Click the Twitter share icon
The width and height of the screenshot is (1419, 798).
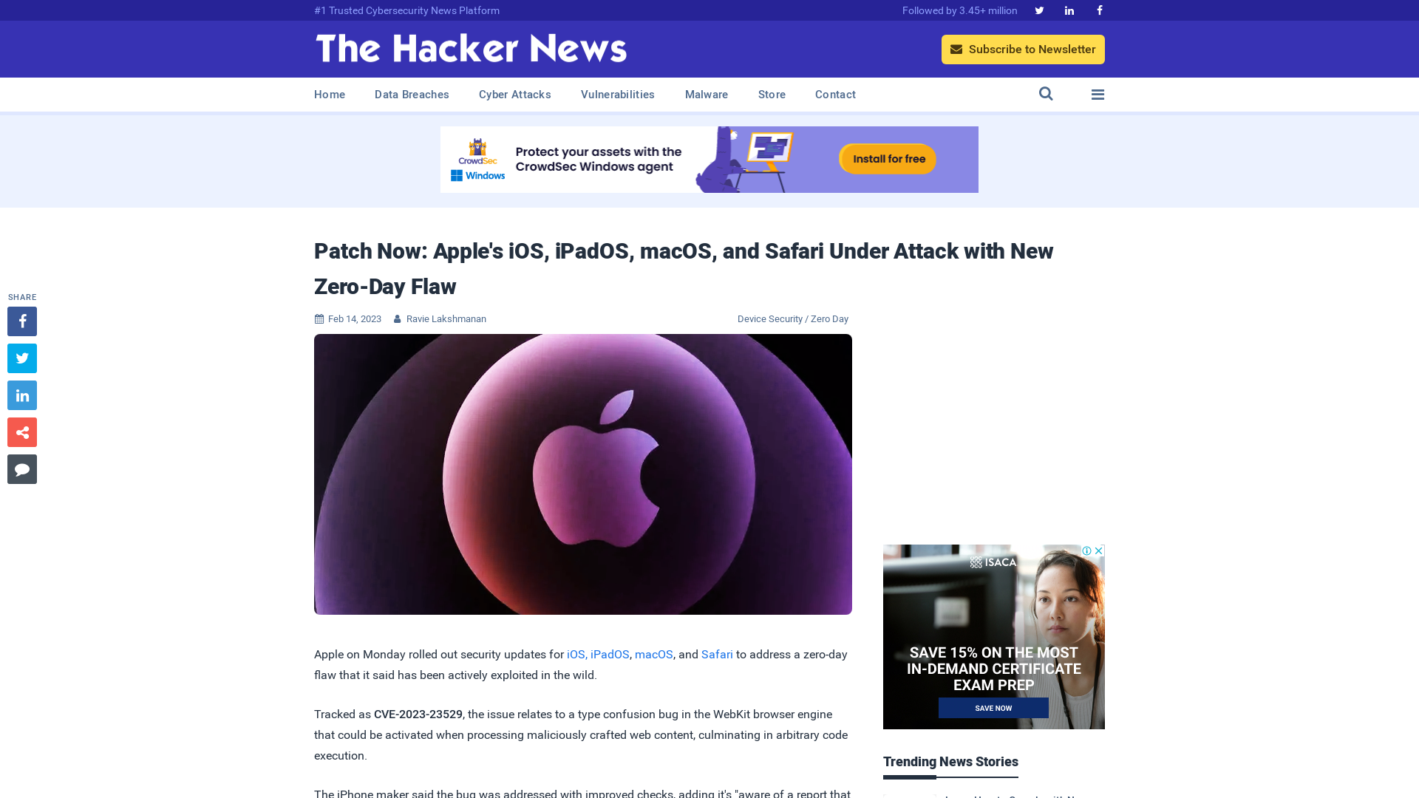21,358
